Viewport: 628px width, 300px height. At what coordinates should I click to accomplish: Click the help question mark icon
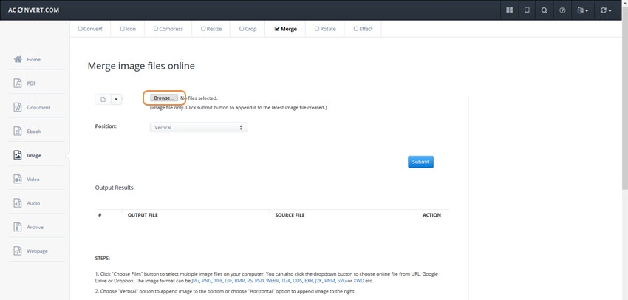click(x=562, y=10)
